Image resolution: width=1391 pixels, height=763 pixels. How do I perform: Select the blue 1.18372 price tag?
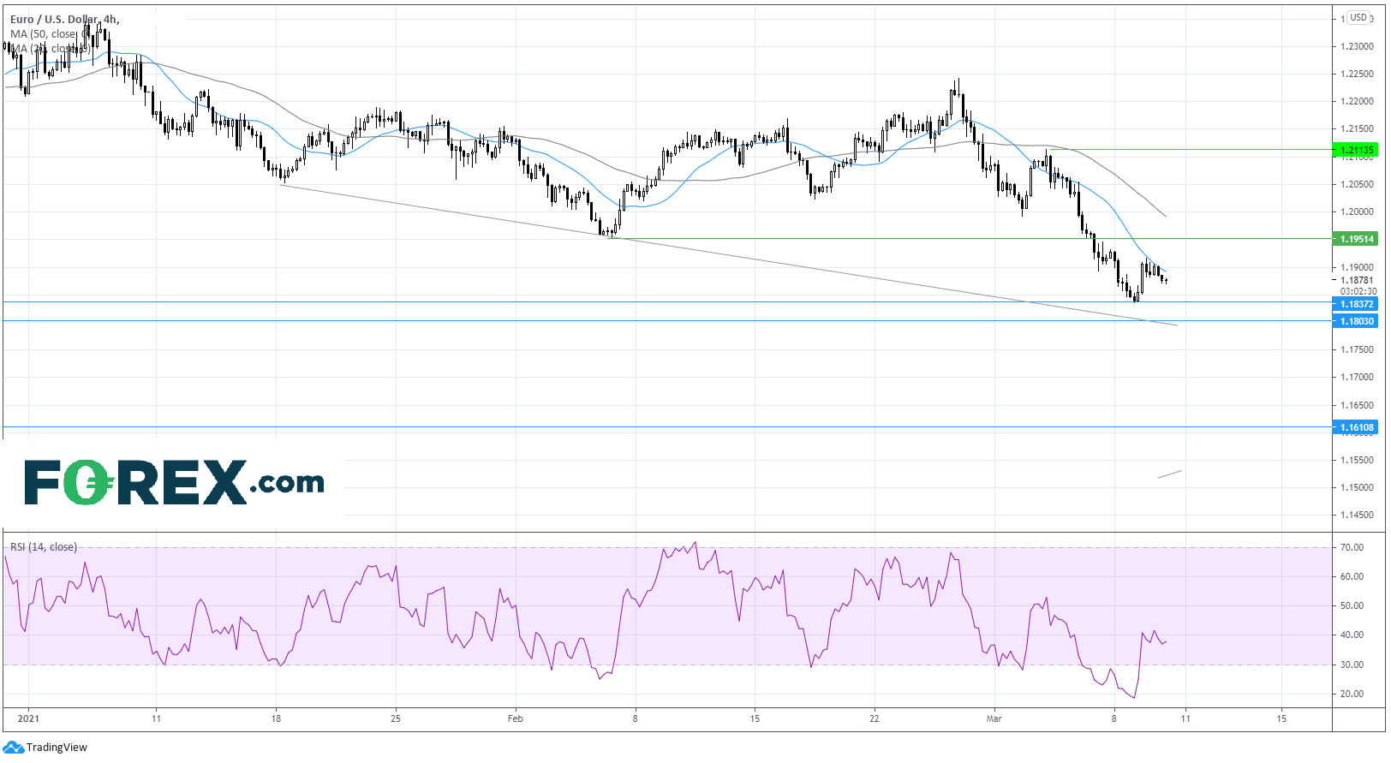pos(1355,304)
